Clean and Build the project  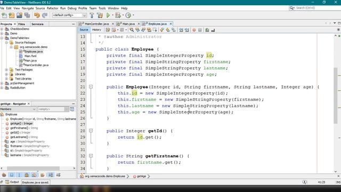[100, 15]
